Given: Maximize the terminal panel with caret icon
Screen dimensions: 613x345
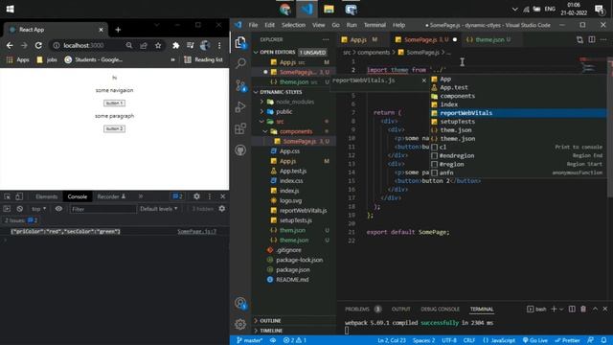Looking at the screenshot, I should 595,309.
